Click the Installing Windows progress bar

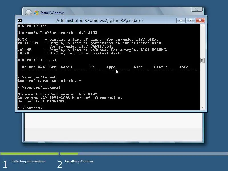[x=144, y=154]
